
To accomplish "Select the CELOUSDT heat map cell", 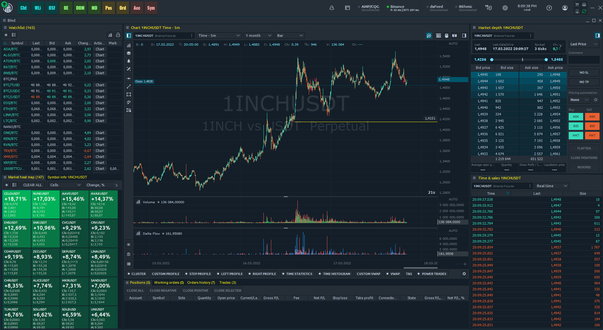I will (17, 204).
